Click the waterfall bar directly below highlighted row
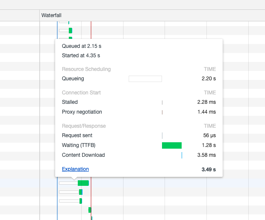Image resolution: width=265 pixels, height=220 pixels. pos(80,192)
